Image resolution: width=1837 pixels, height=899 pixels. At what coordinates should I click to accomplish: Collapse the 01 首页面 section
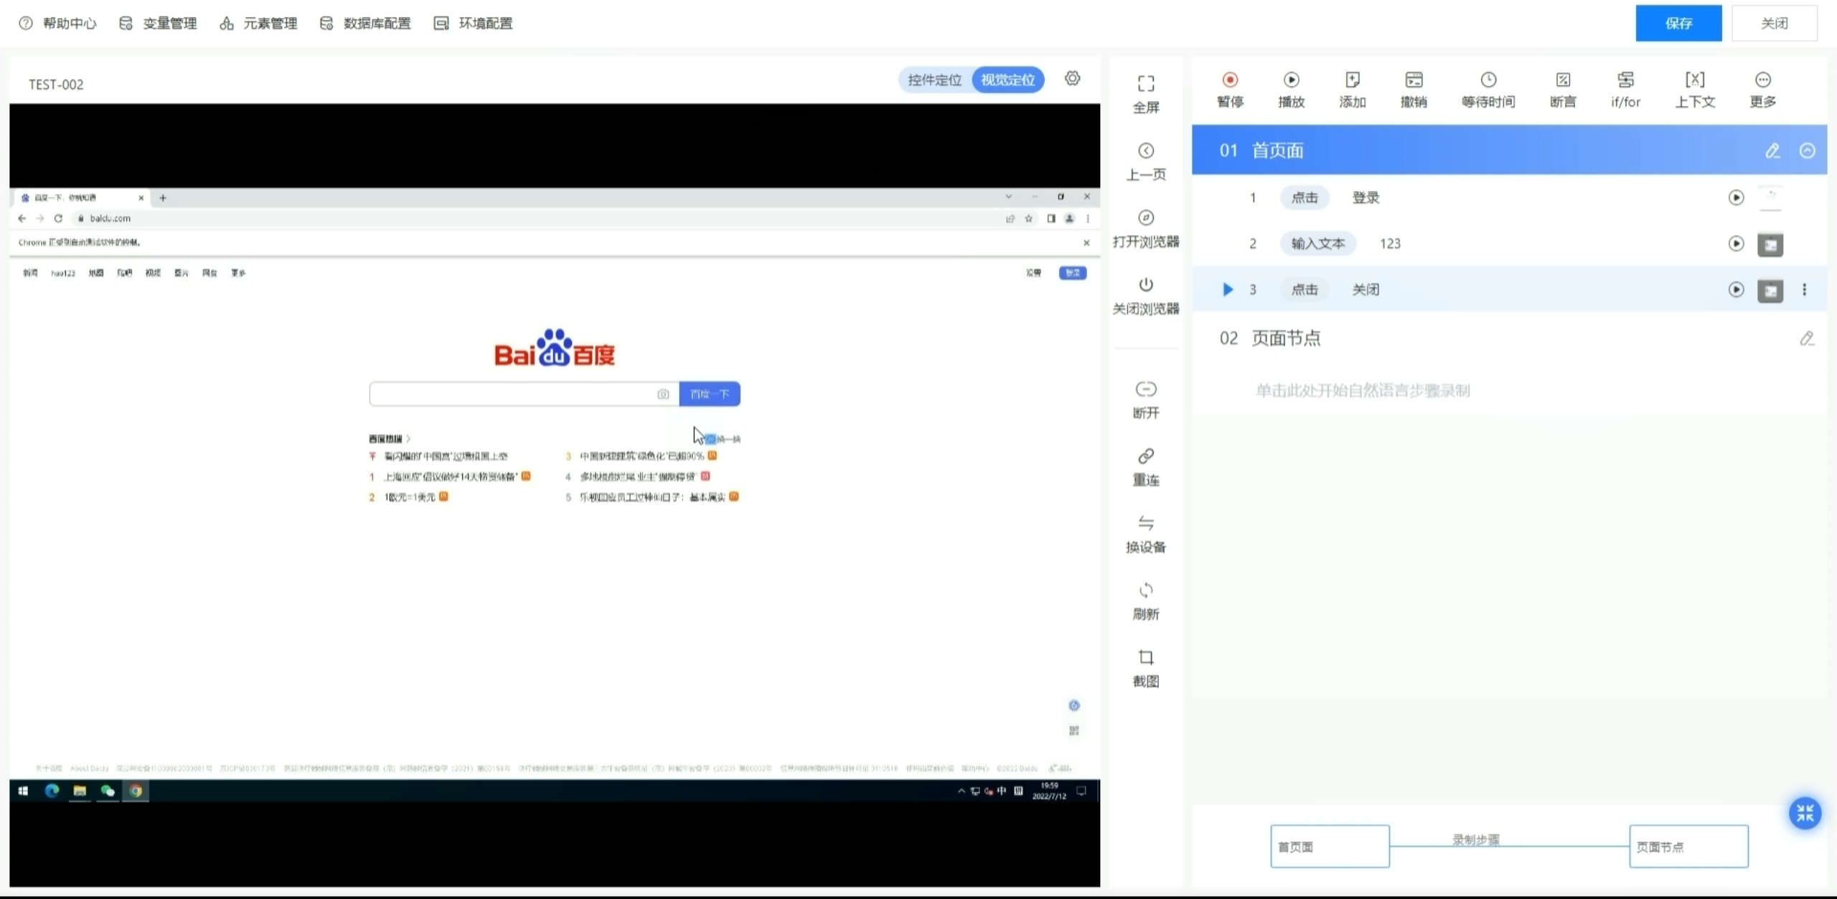[x=1808, y=151]
